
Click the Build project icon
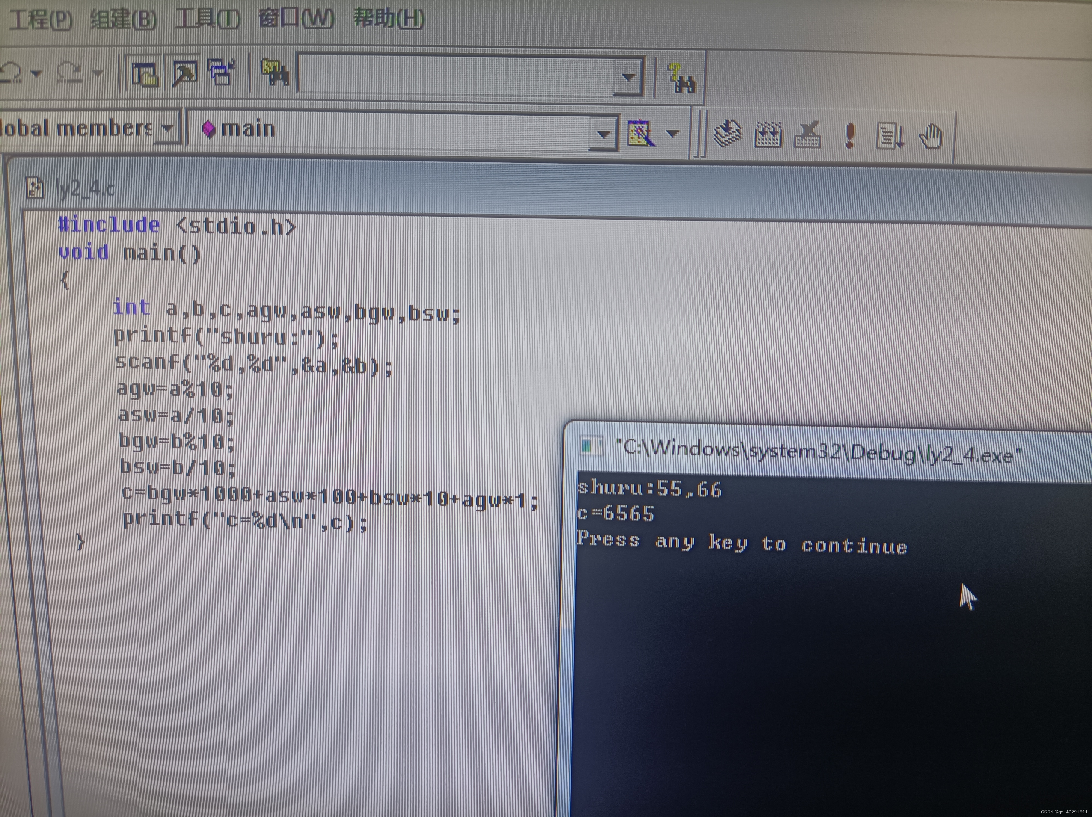[768, 134]
